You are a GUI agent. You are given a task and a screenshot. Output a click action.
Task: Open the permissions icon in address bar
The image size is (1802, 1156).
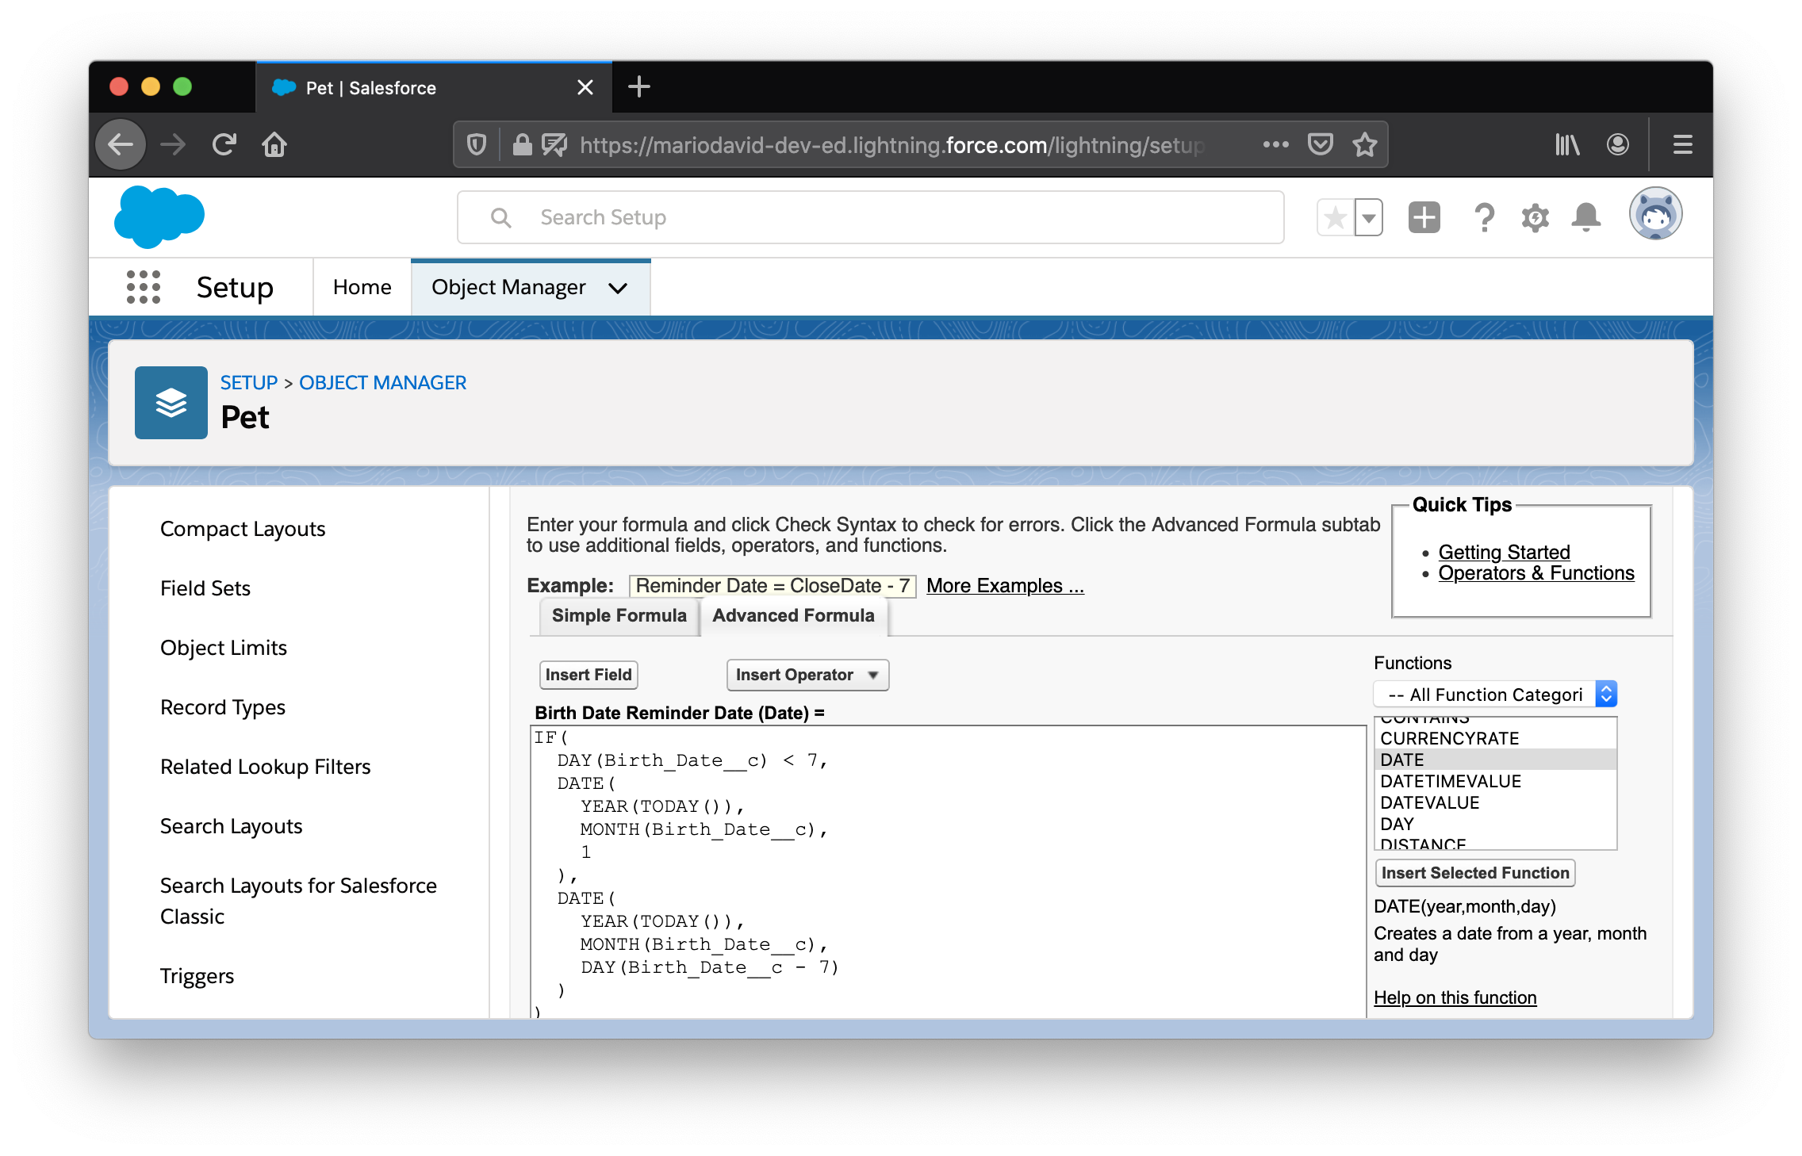(x=554, y=145)
